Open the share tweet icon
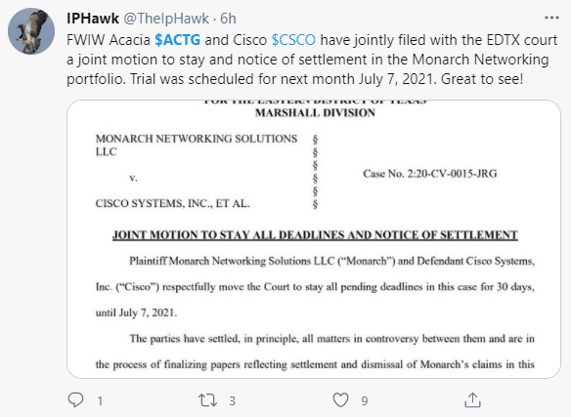 (x=472, y=399)
